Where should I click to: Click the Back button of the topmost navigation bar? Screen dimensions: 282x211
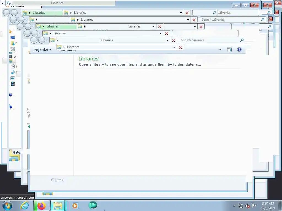click(6, 13)
